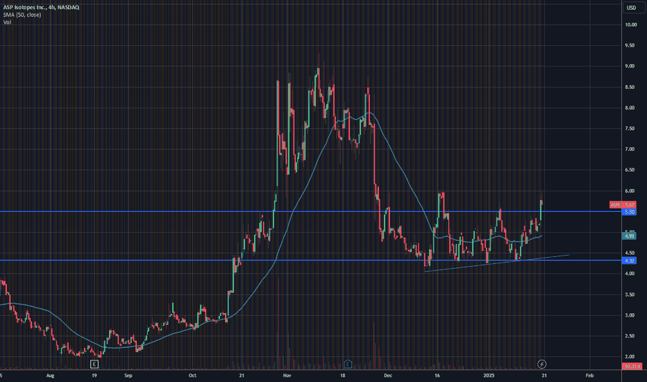Click the red ASPI symbol price tag

[615, 205]
